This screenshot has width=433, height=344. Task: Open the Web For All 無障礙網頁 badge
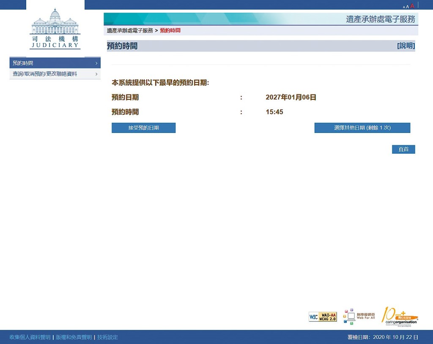(359, 317)
